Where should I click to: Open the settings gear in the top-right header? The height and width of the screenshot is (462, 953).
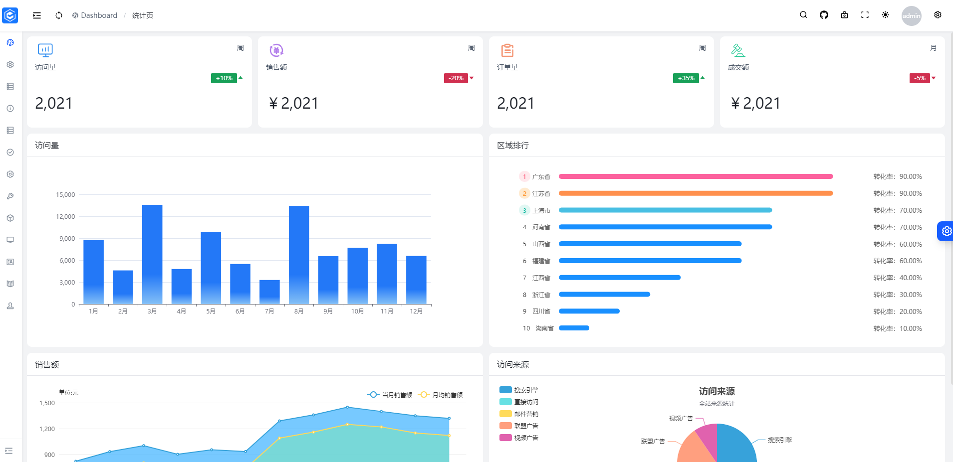click(x=938, y=15)
